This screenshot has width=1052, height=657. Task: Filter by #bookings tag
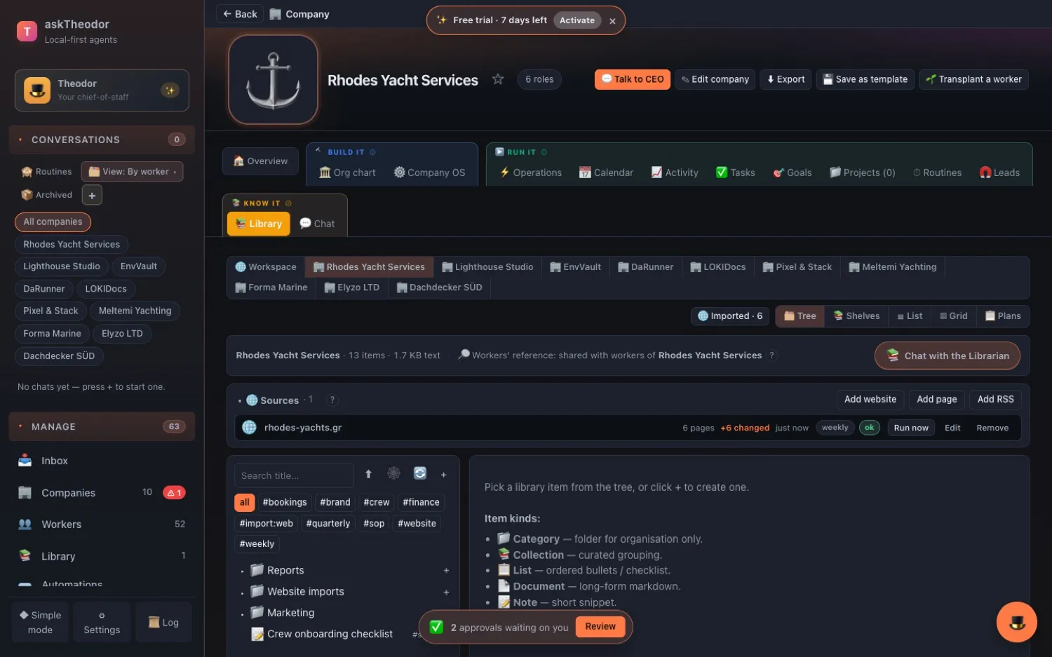click(x=285, y=503)
